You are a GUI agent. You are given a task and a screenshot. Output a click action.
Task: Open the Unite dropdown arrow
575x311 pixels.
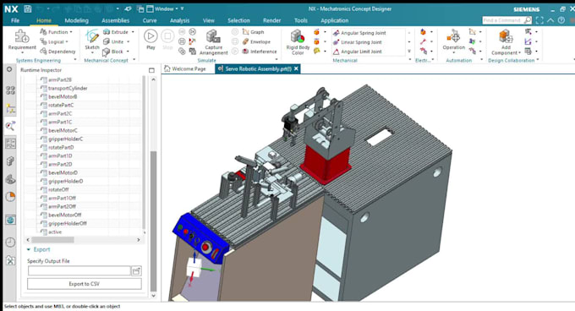[129, 41]
